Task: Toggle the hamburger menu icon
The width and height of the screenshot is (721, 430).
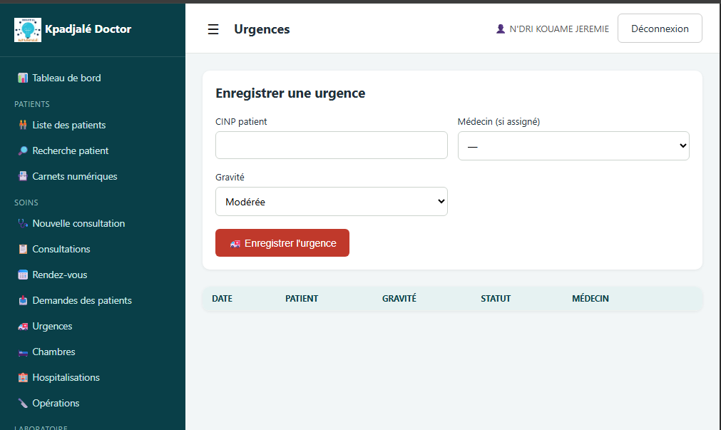Action: 213,29
